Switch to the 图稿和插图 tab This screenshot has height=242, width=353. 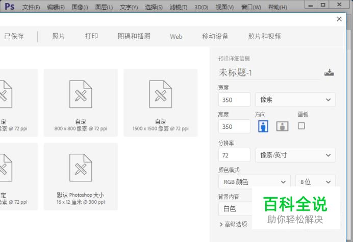point(134,36)
